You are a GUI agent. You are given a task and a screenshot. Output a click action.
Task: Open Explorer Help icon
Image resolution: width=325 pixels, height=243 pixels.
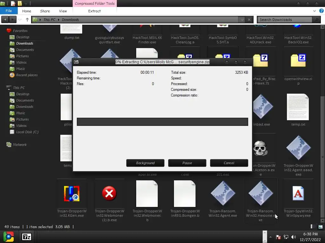coord(321,11)
